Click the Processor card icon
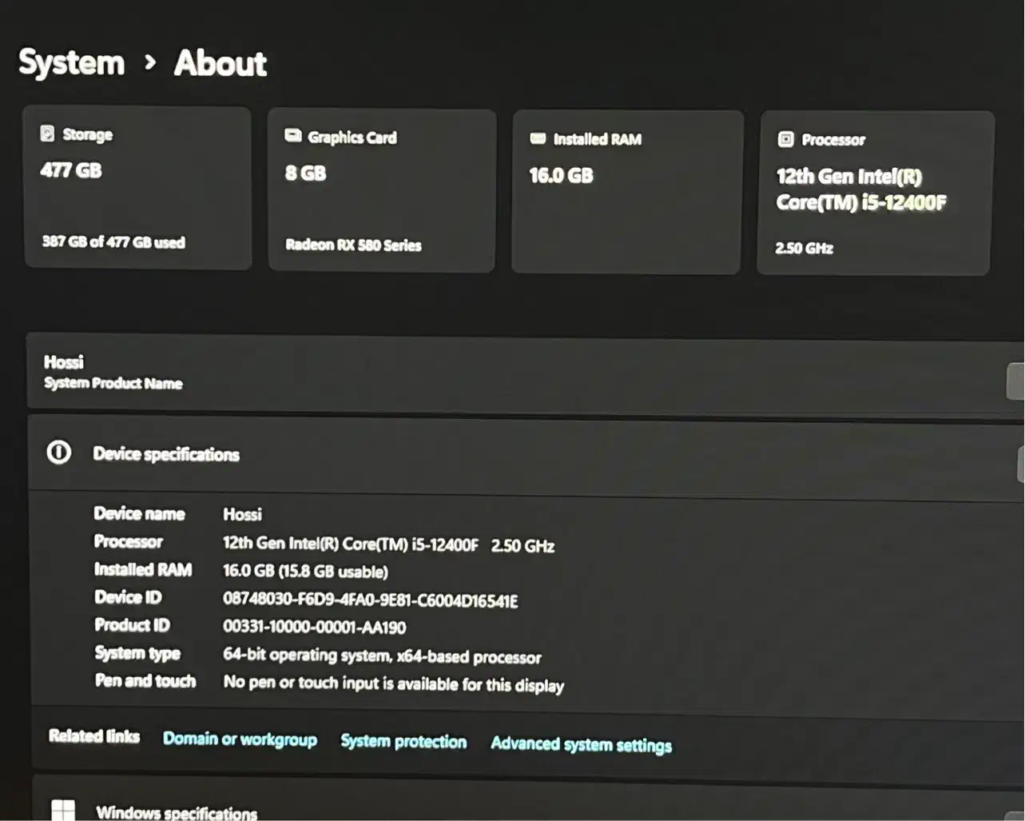The image size is (1025, 821). (x=785, y=139)
